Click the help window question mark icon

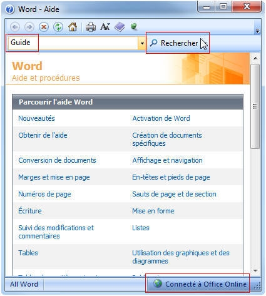[x=10, y=9]
